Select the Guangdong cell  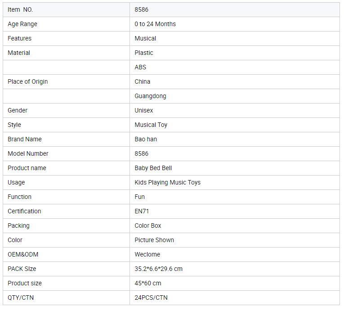coord(150,96)
